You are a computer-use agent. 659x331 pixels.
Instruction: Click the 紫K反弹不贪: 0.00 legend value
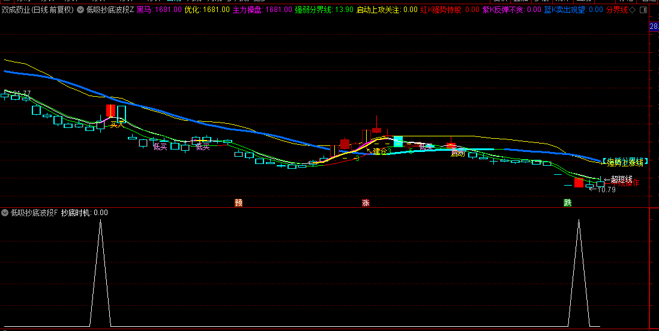[x=512, y=10]
